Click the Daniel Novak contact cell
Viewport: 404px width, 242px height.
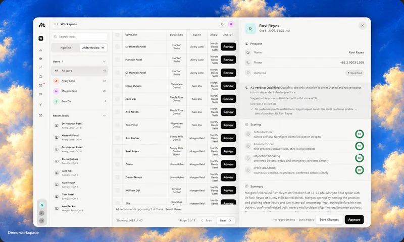(144, 177)
